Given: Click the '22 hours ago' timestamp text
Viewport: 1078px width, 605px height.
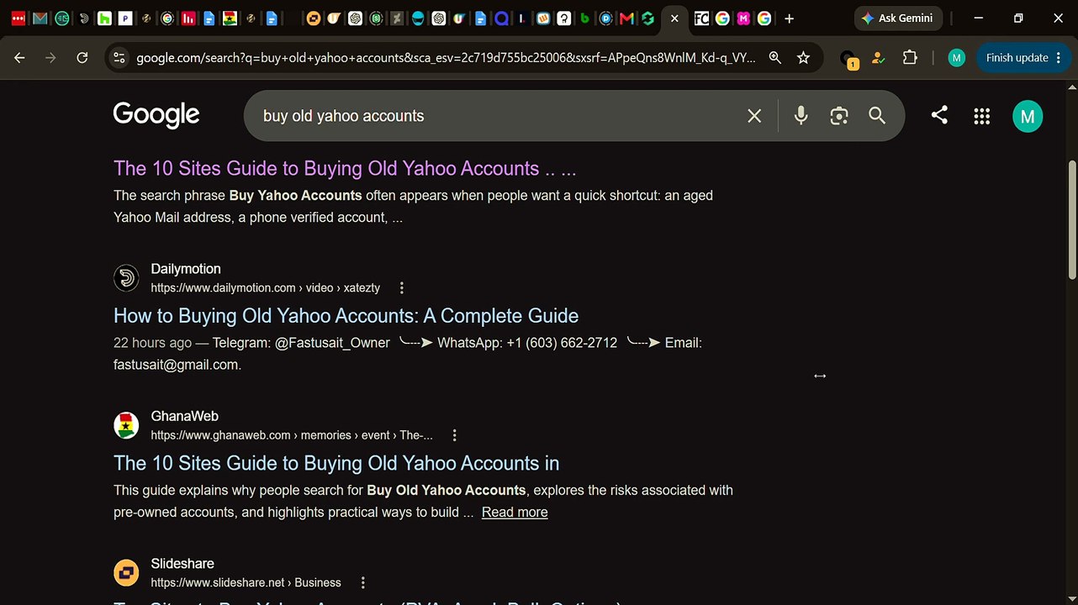Looking at the screenshot, I should (152, 343).
